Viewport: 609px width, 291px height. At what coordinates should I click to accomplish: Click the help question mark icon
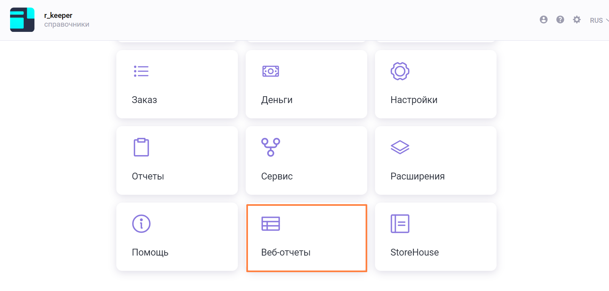560,20
